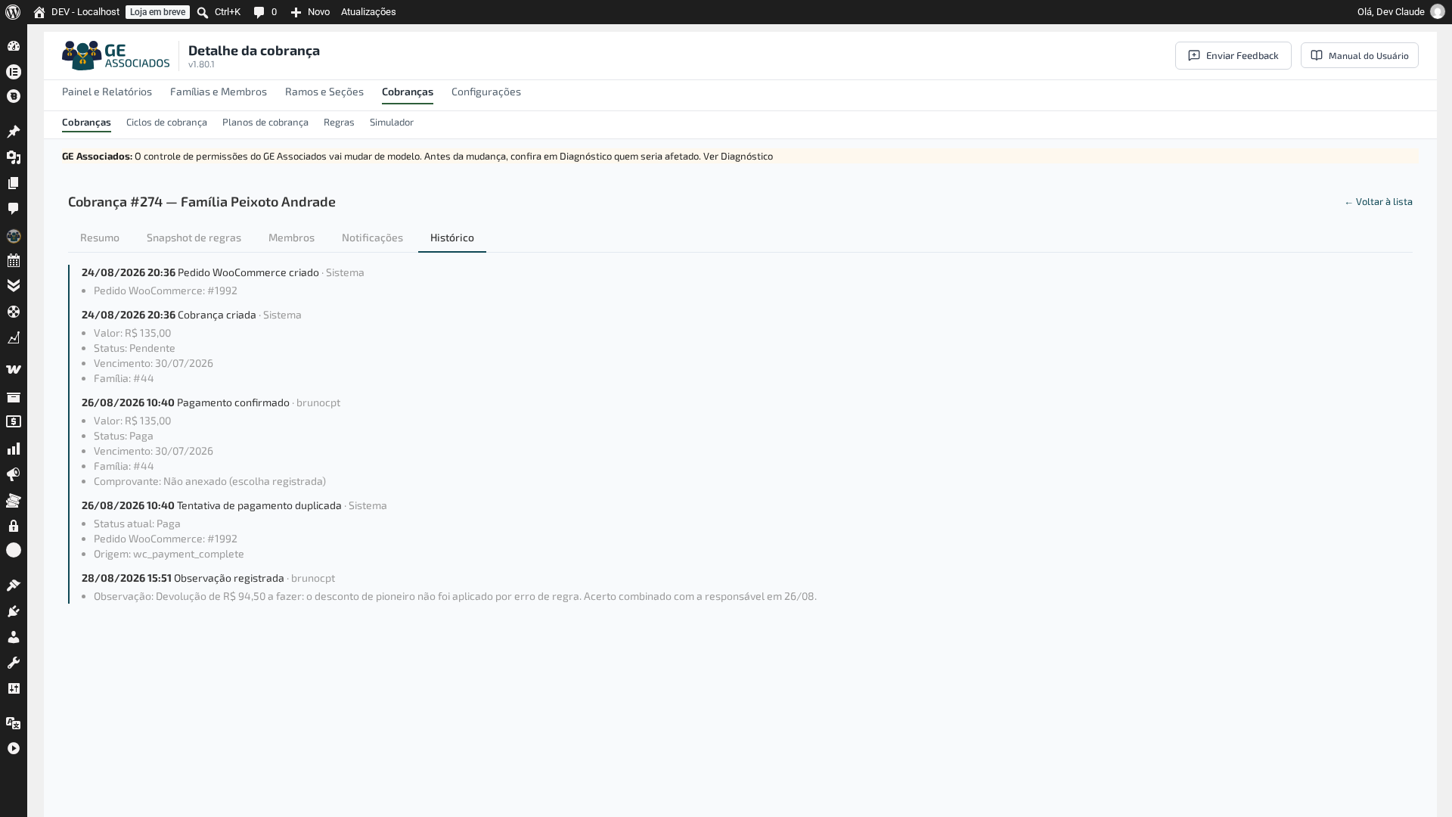Open Products via the archive box sidebar icon

coord(14,397)
